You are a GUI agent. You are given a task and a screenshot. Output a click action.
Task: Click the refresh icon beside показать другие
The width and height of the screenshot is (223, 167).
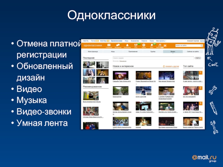pyautogui.click(x=164, y=66)
